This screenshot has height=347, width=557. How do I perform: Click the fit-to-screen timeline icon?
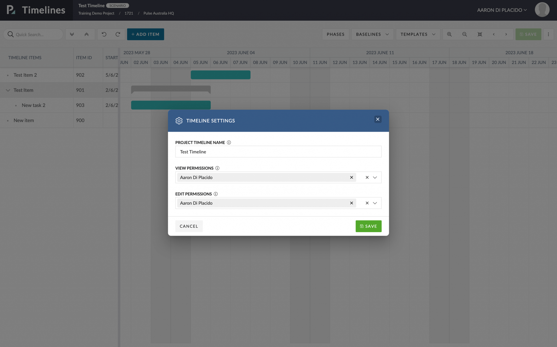coord(480,34)
